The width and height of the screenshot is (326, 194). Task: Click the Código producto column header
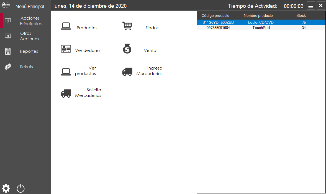pyautogui.click(x=215, y=15)
